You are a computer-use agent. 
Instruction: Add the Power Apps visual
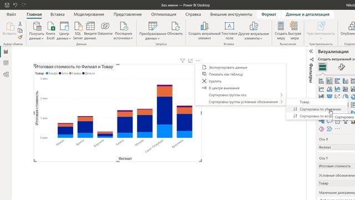coord(321,129)
